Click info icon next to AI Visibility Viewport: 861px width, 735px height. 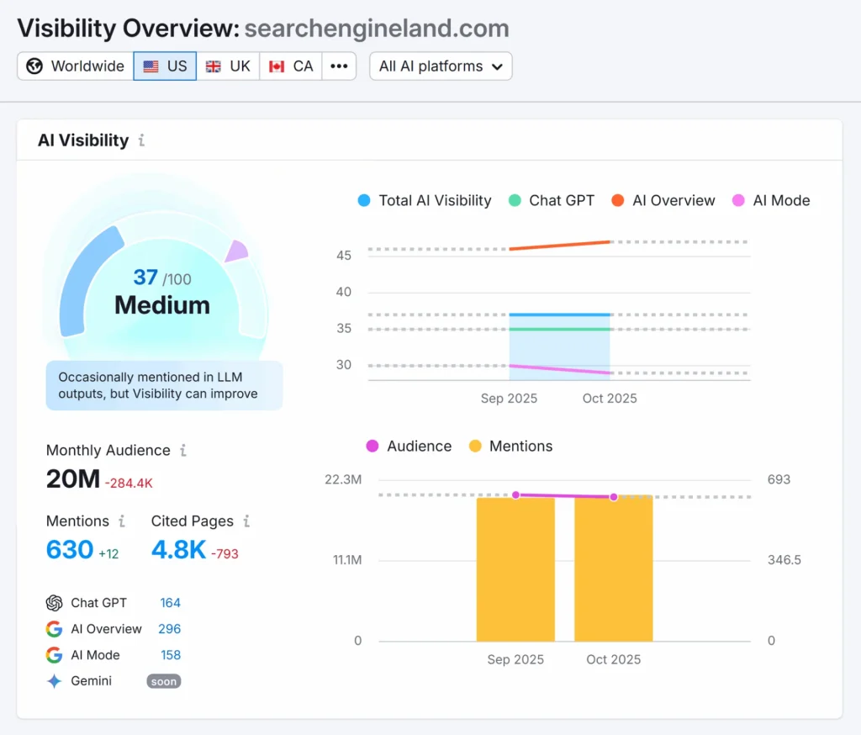(141, 140)
